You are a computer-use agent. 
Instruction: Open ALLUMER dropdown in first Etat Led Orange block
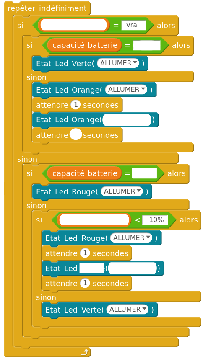[x=126, y=90]
